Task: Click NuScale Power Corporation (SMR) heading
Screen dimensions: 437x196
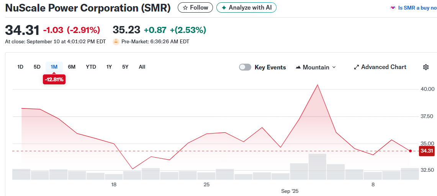Action: (x=88, y=8)
